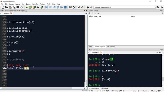Select the IPython console bottom tab
The width and height of the screenshot is (164, 92).
click(94, 88)
